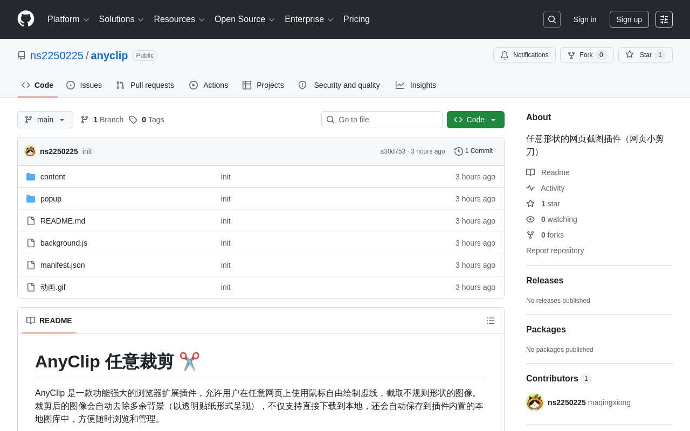690x431 pixels.
Task: Click the contributor avatar for ns2250225
Action: tap(535, 402)
